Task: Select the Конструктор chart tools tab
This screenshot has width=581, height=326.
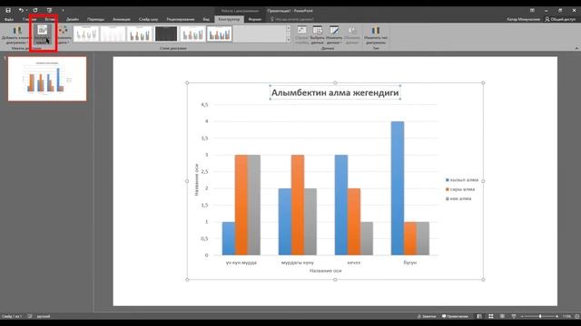Action: tap(229, 19)
